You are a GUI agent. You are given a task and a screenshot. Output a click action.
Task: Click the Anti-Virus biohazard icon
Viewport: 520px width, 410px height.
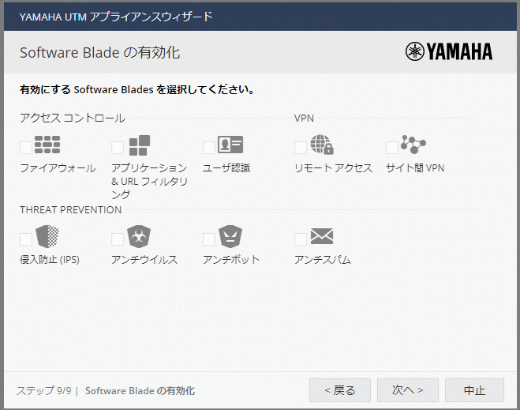click(x=139, y=236)
